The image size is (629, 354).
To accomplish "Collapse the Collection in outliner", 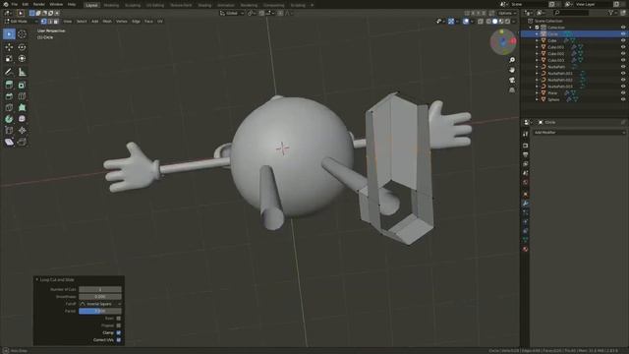I will pyautogui.click(x=531, y=28).
